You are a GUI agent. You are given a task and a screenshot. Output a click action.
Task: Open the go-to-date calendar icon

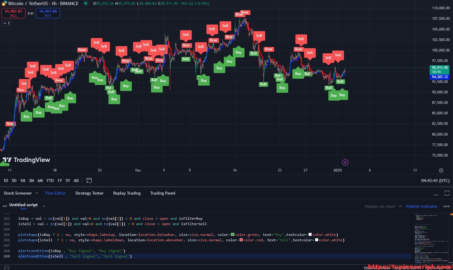tap(89, 180)
